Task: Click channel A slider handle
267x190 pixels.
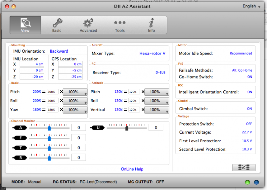Action: click(49, 128)
